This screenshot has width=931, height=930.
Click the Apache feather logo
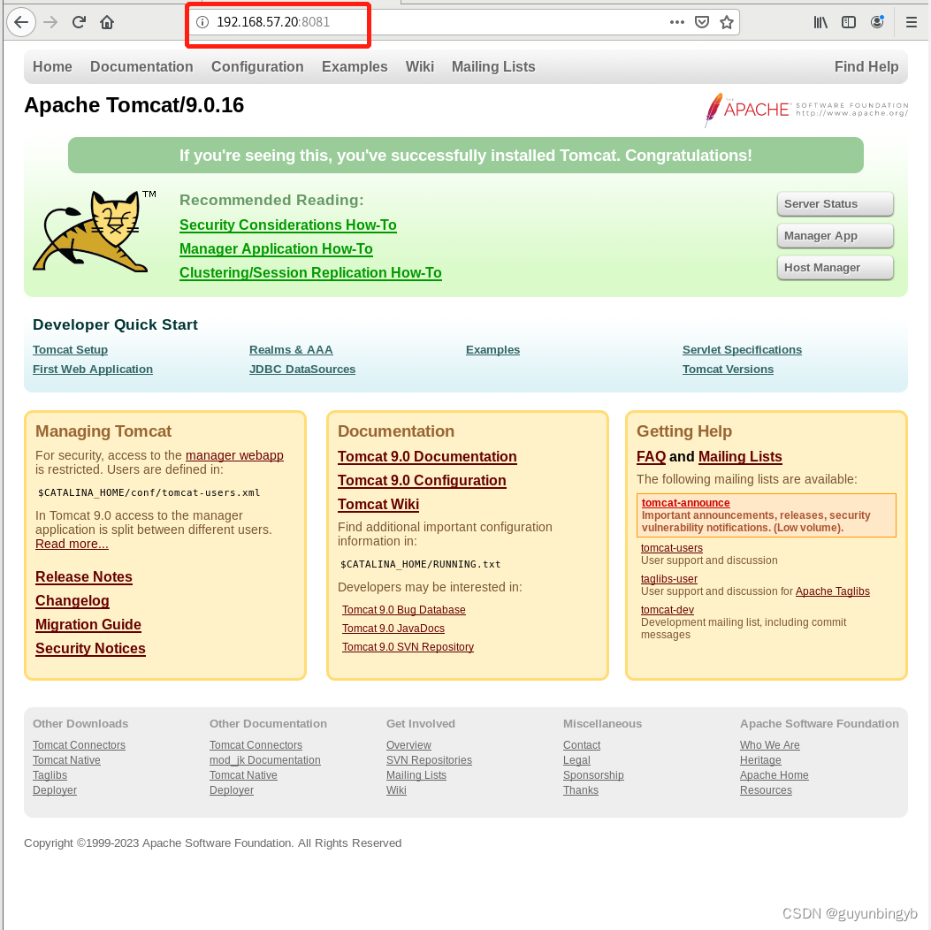805,110
